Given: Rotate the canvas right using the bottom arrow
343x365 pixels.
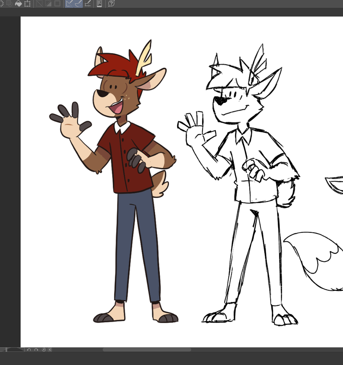Looking at the screenshot, I should tap(36, 350).
